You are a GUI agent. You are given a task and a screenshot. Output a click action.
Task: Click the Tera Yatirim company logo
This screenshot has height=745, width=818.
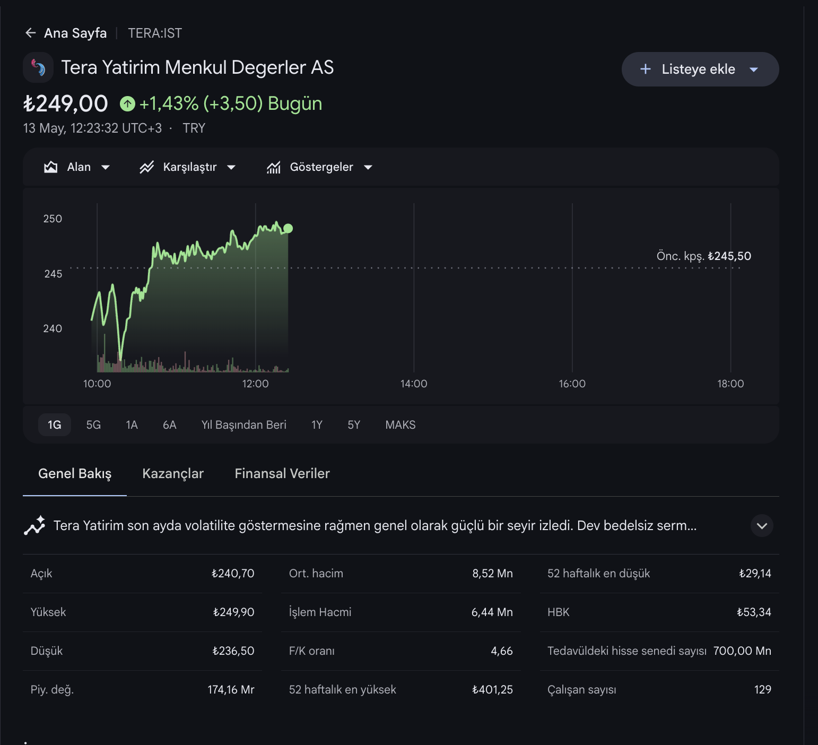pos(38,67)
